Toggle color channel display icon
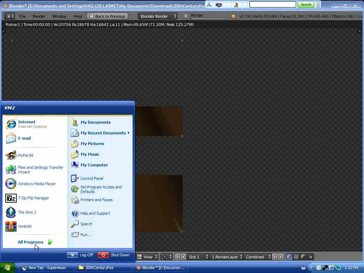Screen dimensions: 364x273 click(296, 257)
